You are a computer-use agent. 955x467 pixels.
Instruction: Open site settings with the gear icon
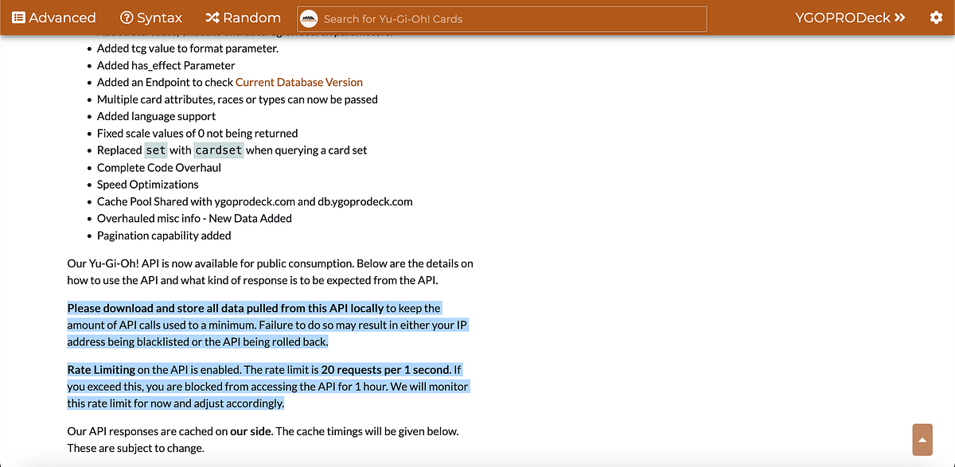pos(936,17)
